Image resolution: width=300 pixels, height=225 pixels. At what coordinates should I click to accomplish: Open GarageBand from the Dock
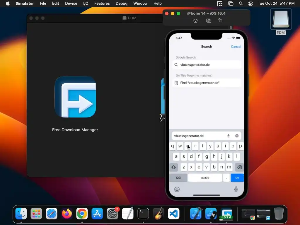tap(158, 214)
